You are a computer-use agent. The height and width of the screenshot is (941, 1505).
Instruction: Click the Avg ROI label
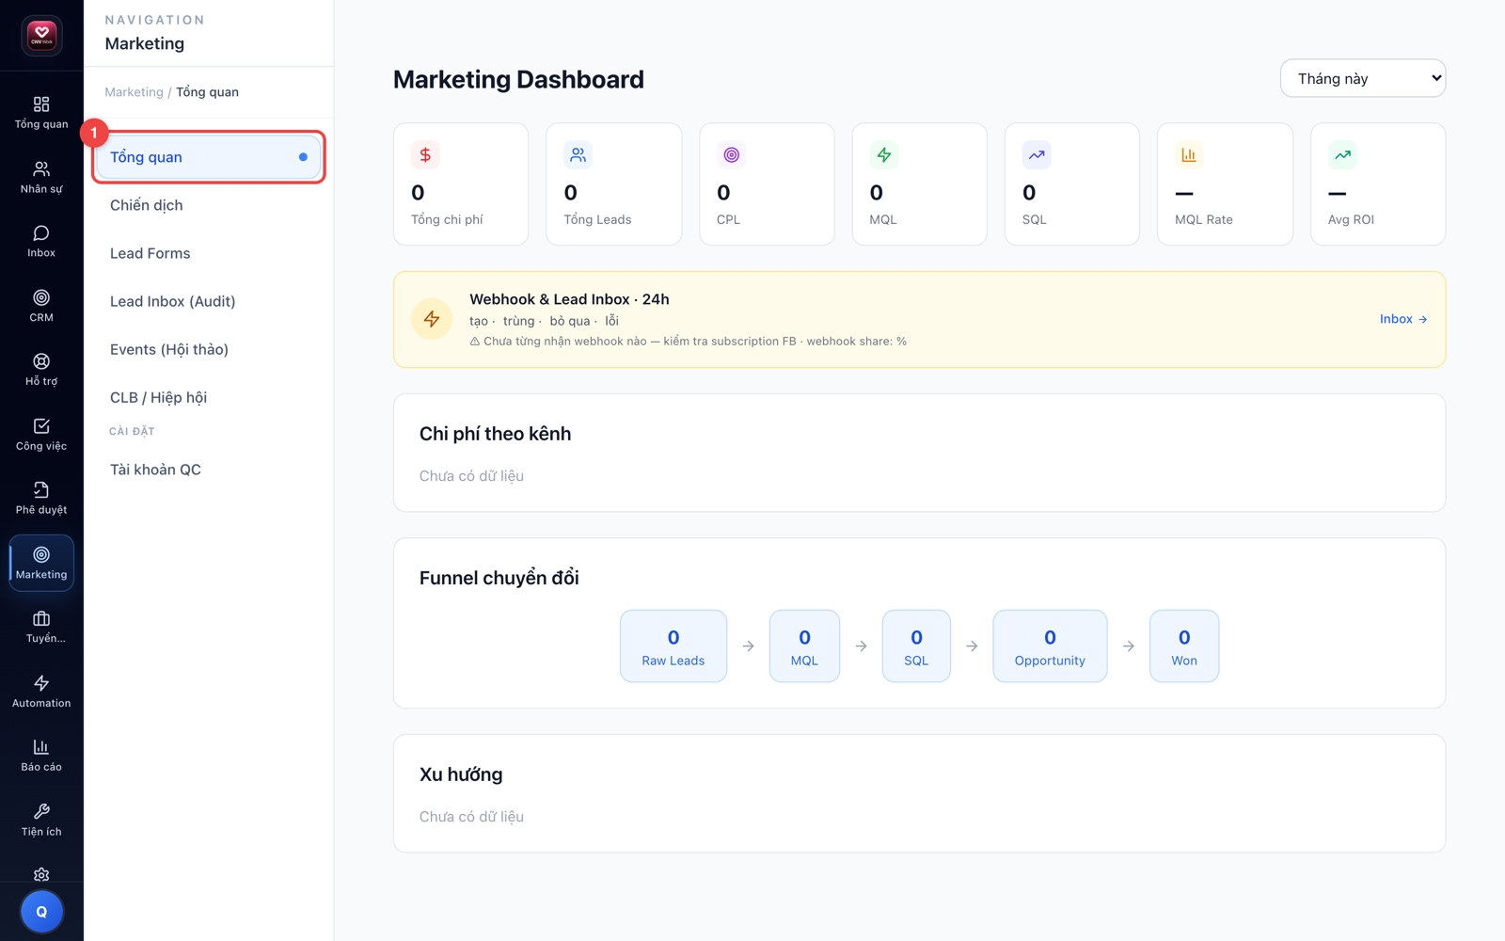pyautogui.click(x=1351, y=219)
